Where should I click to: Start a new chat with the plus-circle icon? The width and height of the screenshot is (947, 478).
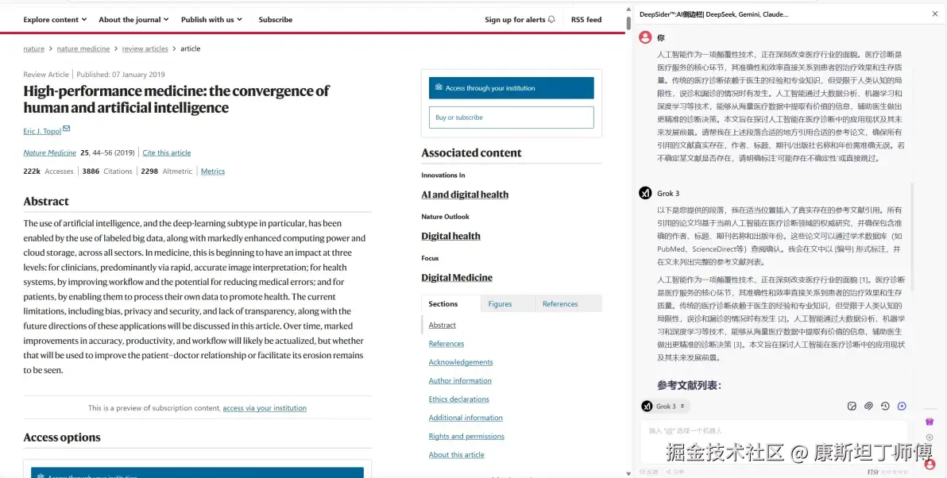pos(902,407)
